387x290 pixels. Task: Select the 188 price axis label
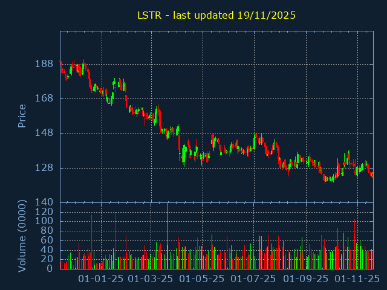(x=44, y=64)
